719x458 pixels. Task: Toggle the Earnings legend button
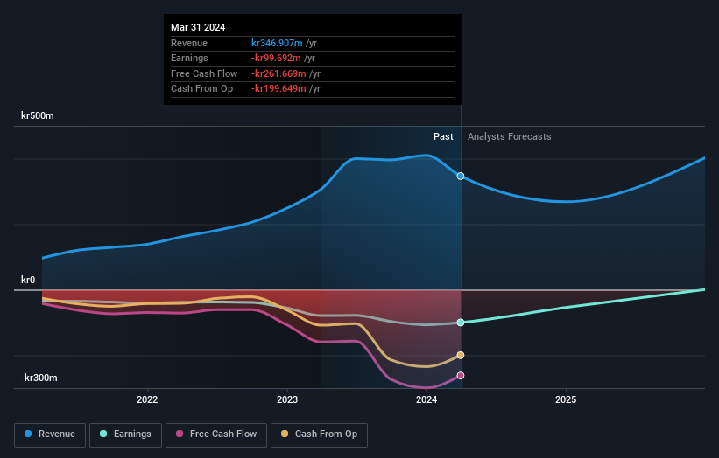coord(125,434)
